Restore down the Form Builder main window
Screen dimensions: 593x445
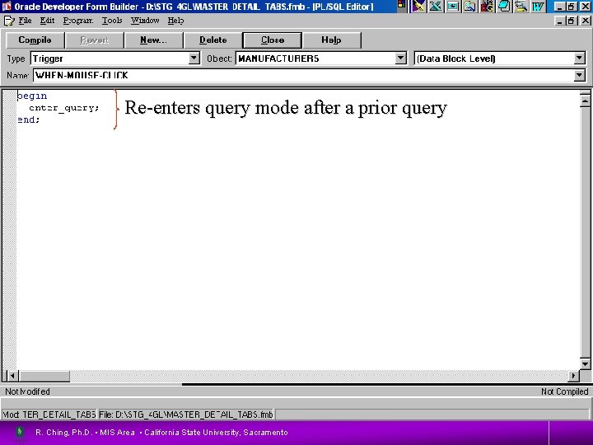[x=572, y=7]
